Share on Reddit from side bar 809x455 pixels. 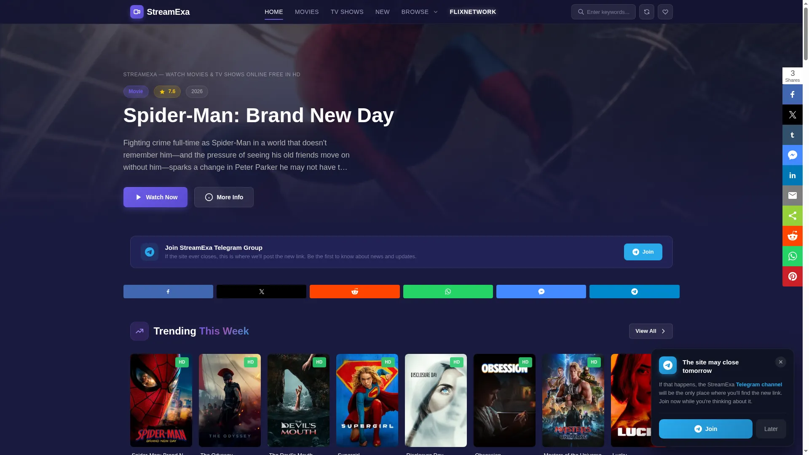point(793,236)
